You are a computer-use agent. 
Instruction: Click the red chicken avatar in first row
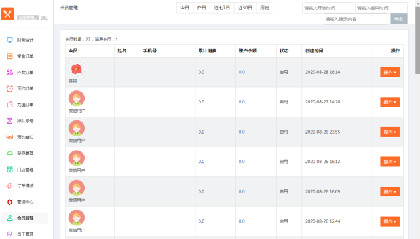tap(77, 69)
